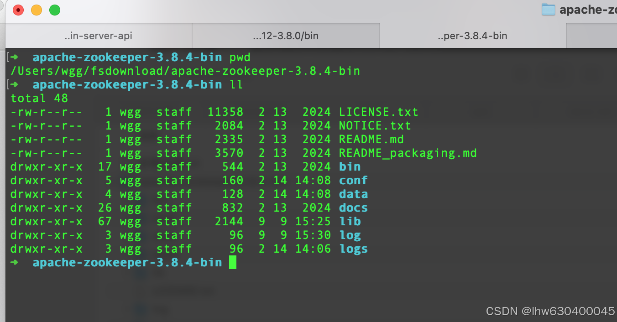Click the 'total 48' line

click(39, 99)
